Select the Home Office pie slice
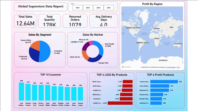This screenshot has height=111, width=198. [36, 45]
